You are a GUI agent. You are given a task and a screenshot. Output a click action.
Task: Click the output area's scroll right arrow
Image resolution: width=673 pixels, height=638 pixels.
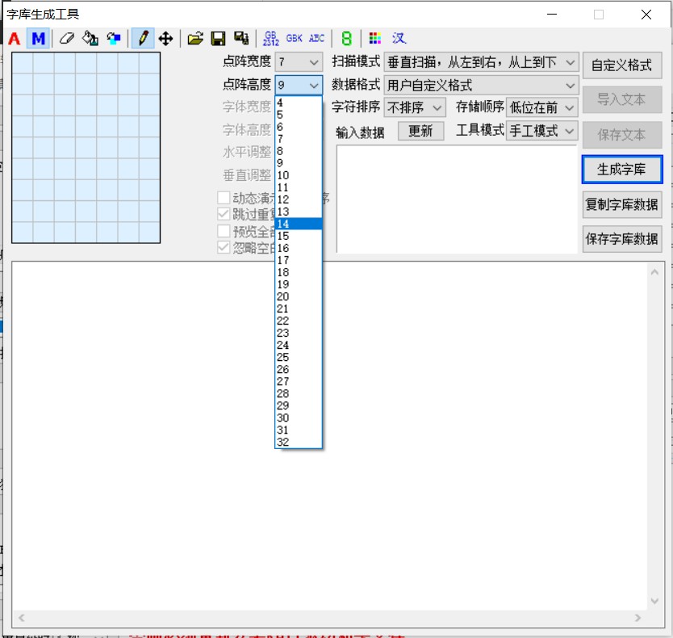coord(637,618)
